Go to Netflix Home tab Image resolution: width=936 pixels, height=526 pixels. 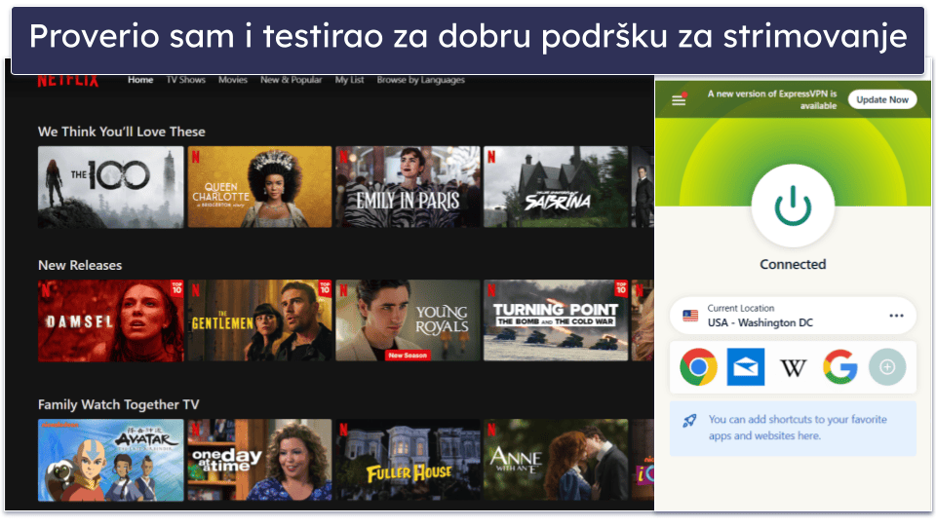tap(140, 80)
